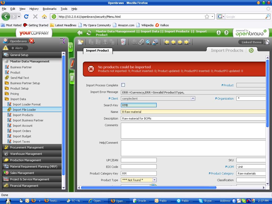This screenshot has width=272, height=204.
Task: Click the green refresh icon in header
Action: coord(89,33)
